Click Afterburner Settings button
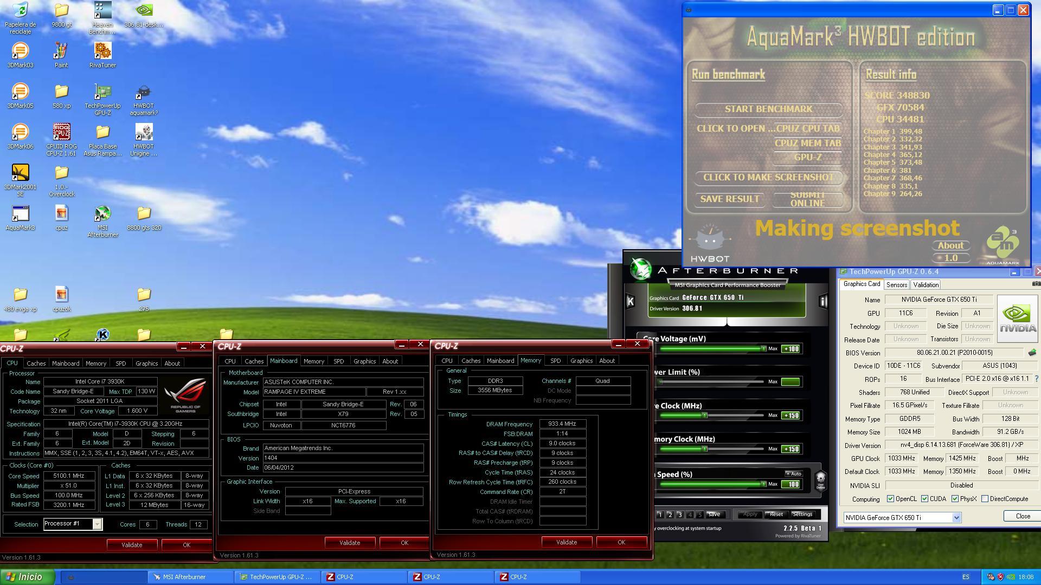This screenshot has height=585, width=1041. (802, 515)
